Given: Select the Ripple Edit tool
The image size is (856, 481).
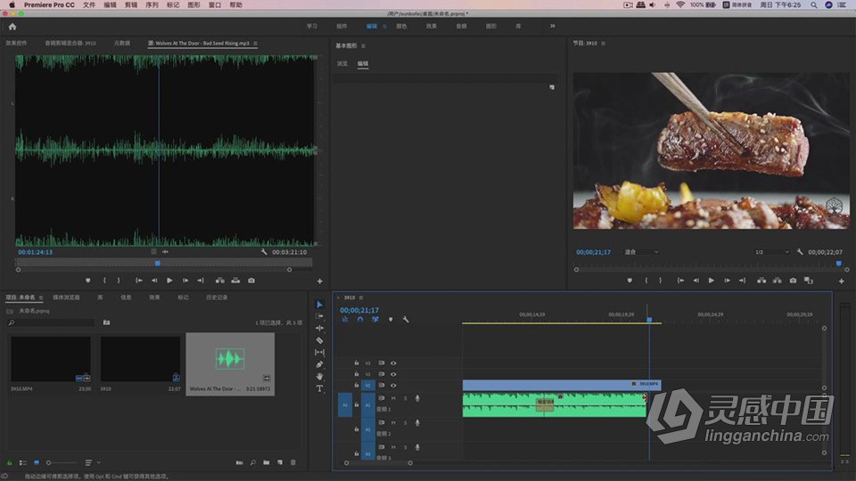Looking at the screenshot, I should (x=319, y=329).
